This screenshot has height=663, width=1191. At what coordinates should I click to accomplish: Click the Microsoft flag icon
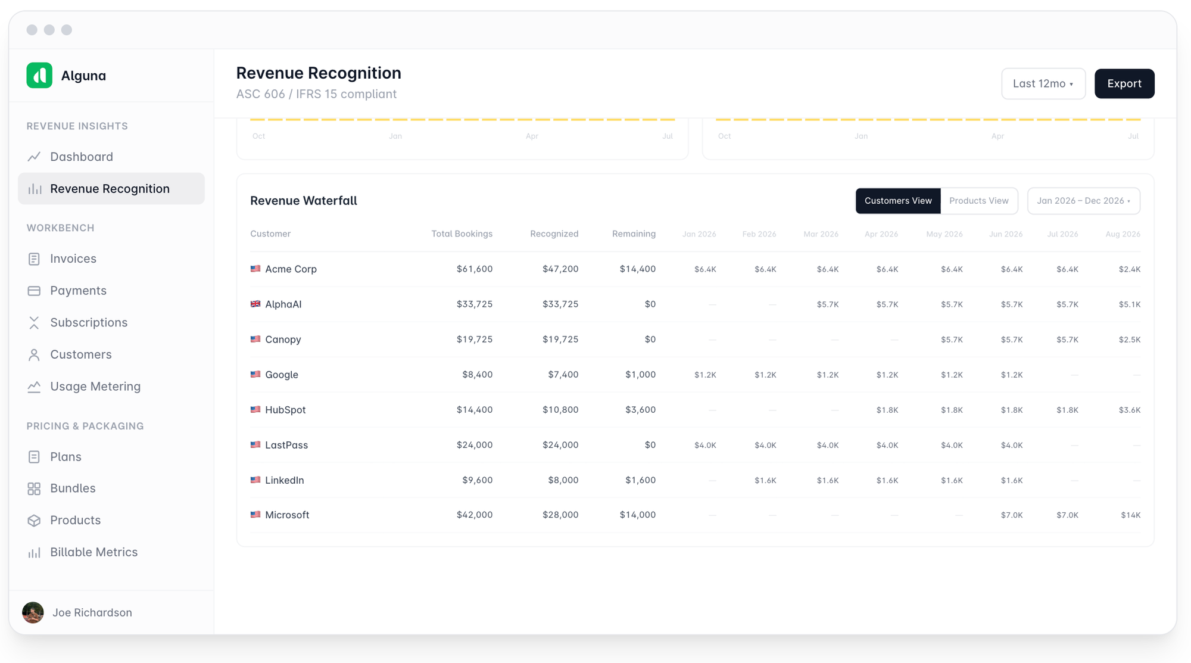(x=255, y=515)
